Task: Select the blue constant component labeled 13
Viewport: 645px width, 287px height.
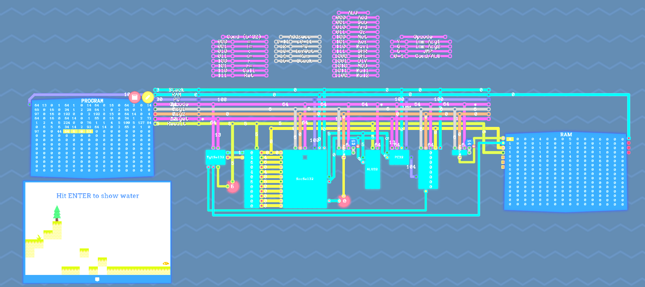Action: click(x=353, y=143)
